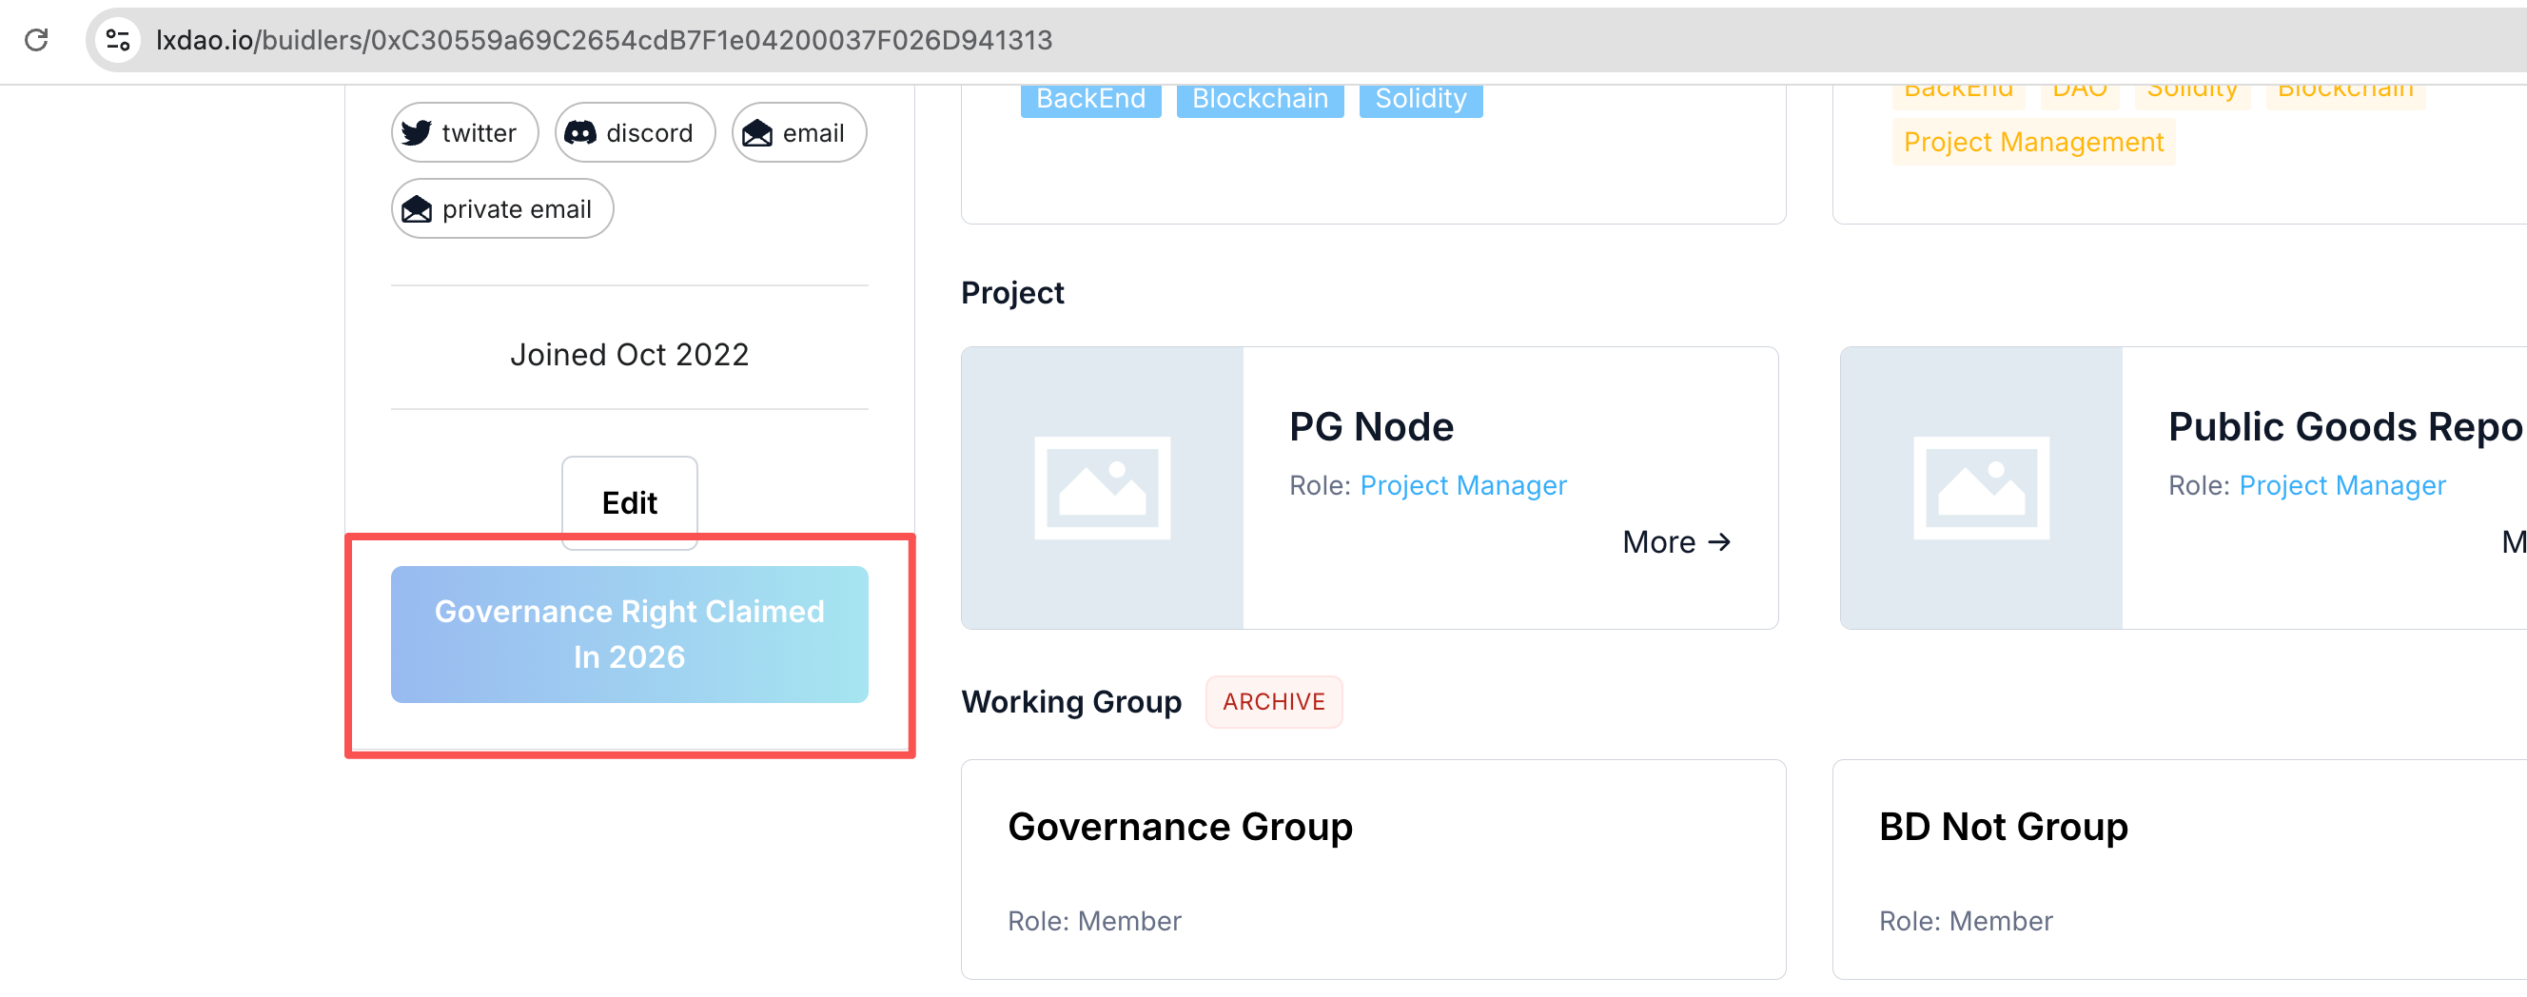The width and height of the screenshot is (2527, 997).
Task: Open site information icon in address bar
Action: (x=119, y=39)
